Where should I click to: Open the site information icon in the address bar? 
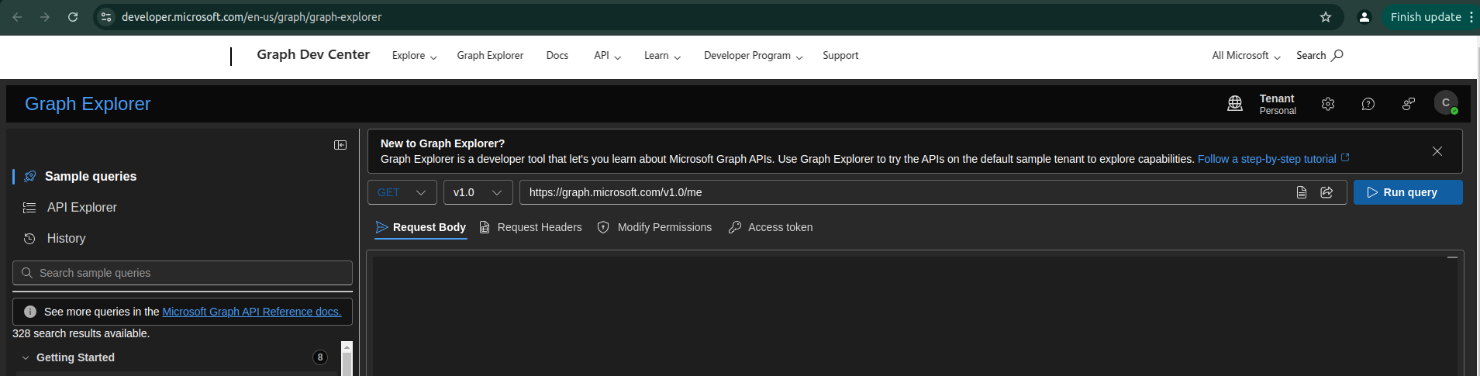[x=106, y=17]
